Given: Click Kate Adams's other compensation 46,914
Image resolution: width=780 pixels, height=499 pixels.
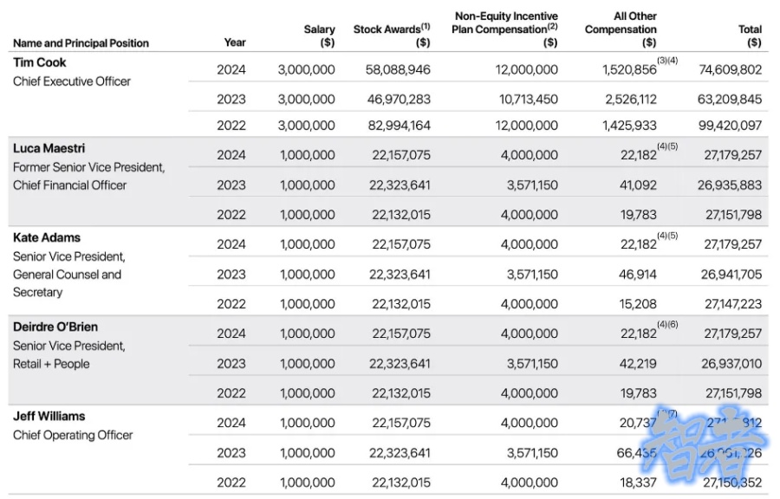Looking at the screenshot, I should point(638,275).
